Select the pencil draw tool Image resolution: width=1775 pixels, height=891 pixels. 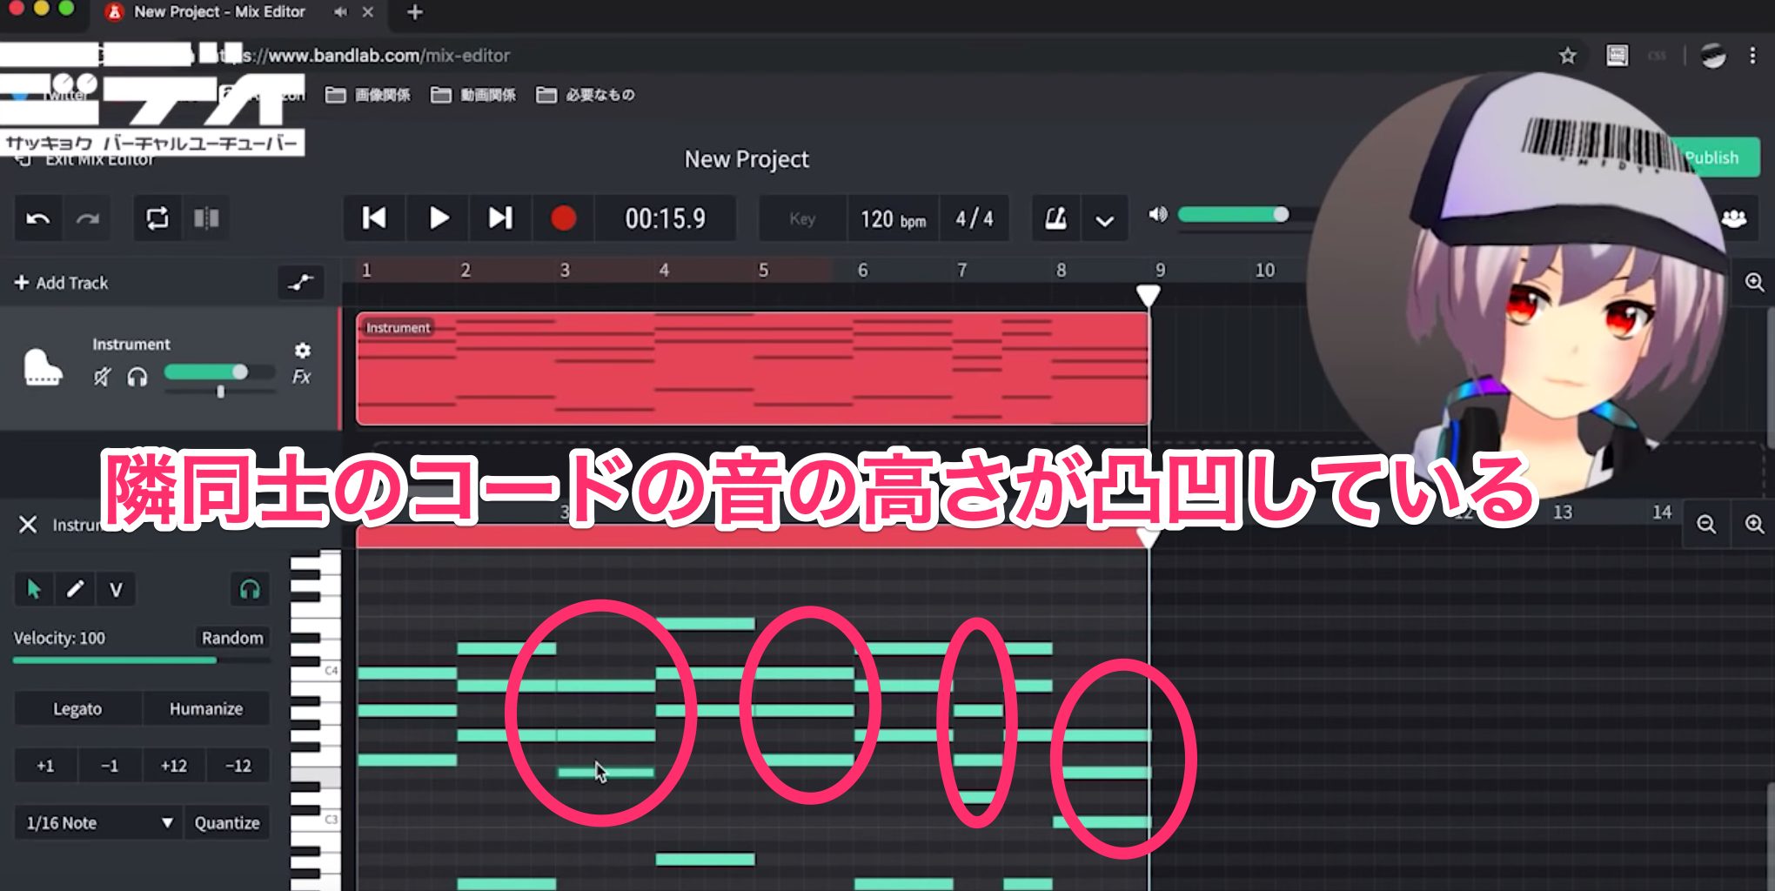[75, 589]
